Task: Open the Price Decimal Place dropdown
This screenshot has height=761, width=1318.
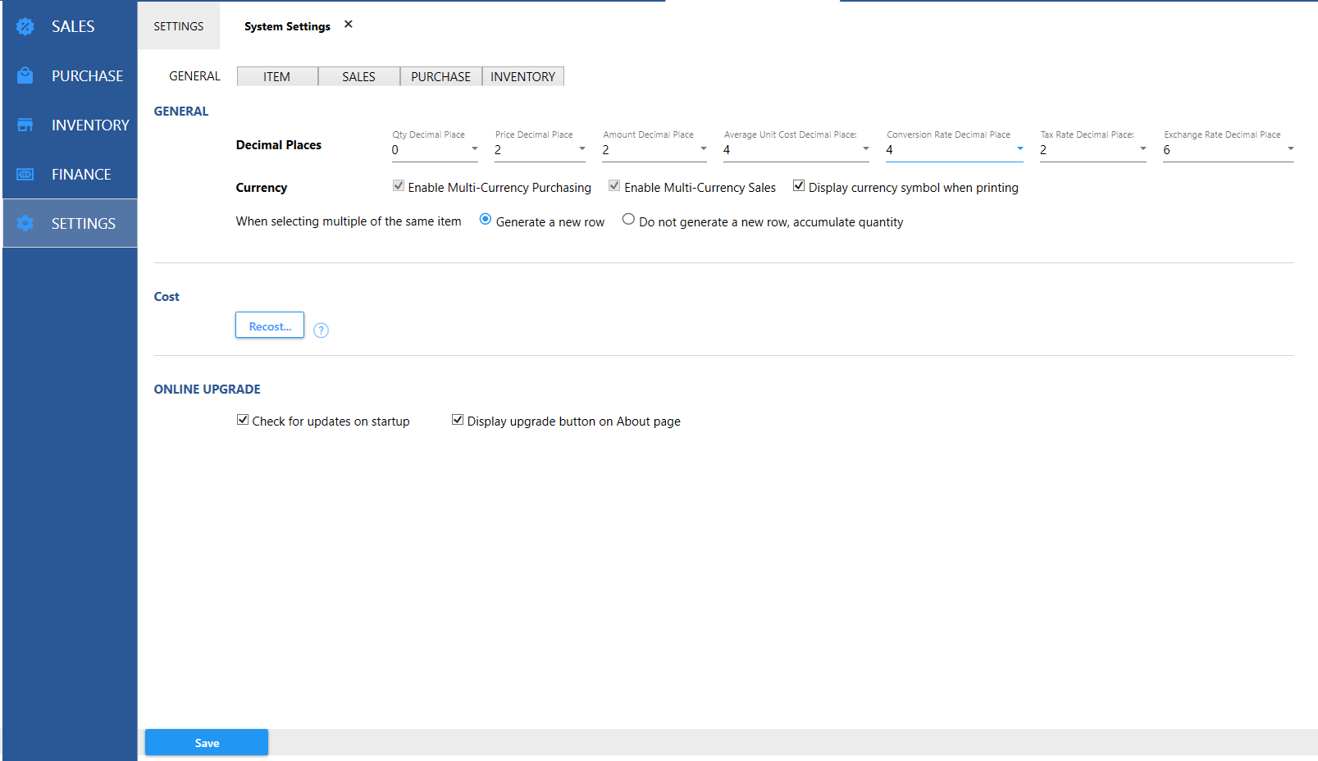Action: point(581,149)
